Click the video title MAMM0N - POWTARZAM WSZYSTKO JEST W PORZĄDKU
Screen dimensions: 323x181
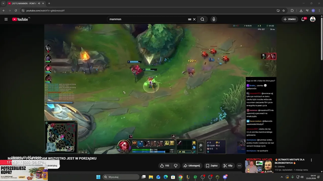click(x=52, y=158)
